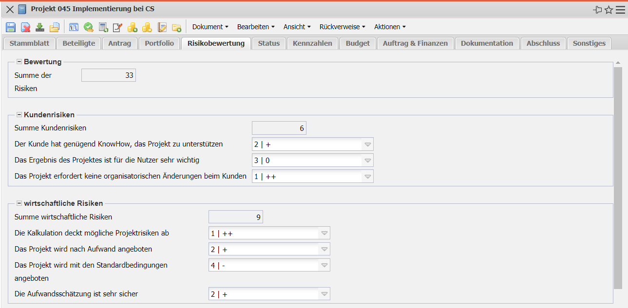Click the page with pencil icon
Screen dimensions: 628x308
click(x=117, y=27)
